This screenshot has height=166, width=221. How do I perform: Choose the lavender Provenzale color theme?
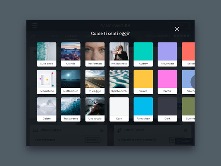167,54
